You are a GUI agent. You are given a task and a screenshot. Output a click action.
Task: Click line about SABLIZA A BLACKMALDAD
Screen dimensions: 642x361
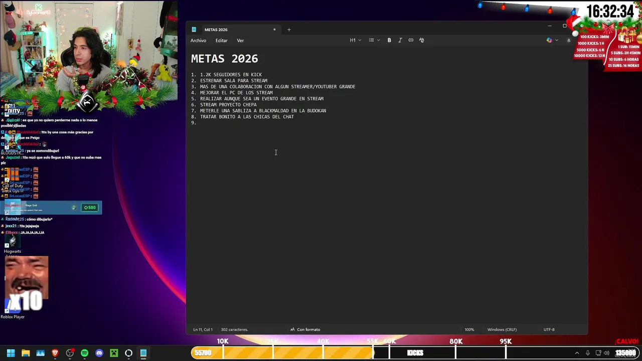click(x=263, y=111)
